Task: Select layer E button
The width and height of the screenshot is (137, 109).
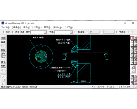Action: [135, 59]
